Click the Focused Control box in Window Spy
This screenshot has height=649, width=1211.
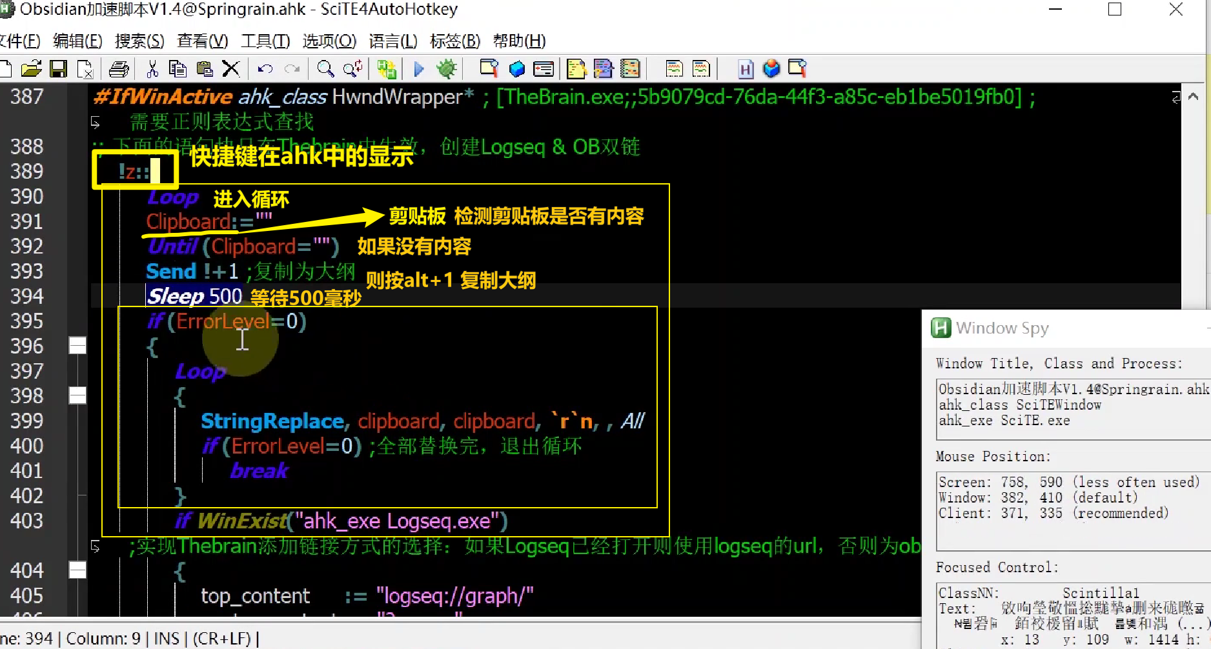[1074, 616]
